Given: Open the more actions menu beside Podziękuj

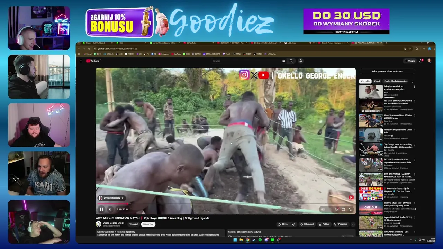Looking at the screenshot, I should [x=353, y=224].
